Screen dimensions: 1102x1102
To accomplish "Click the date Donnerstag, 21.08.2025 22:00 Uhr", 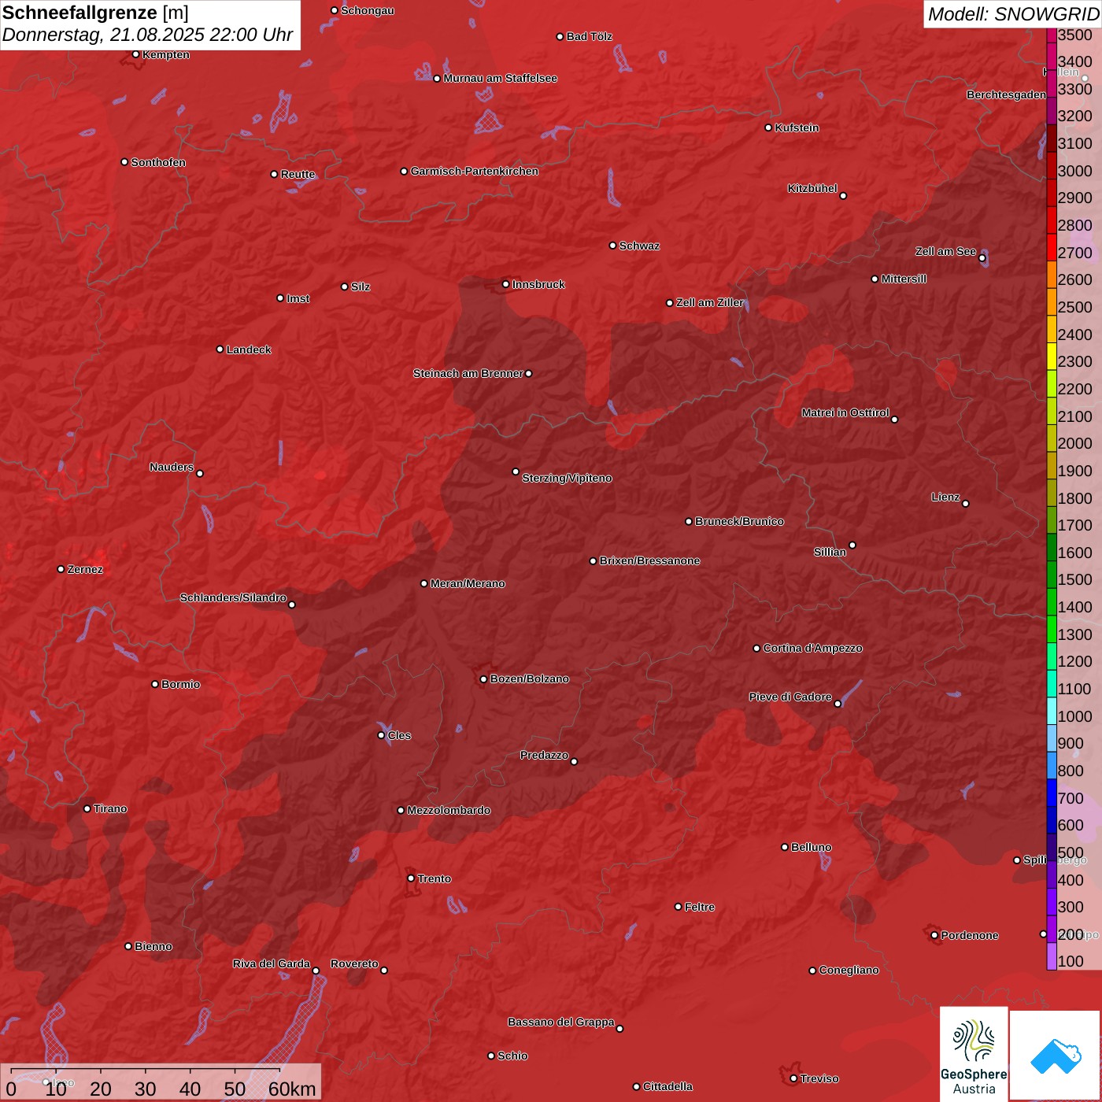I will pyautogui.click(x=147, y=35).
